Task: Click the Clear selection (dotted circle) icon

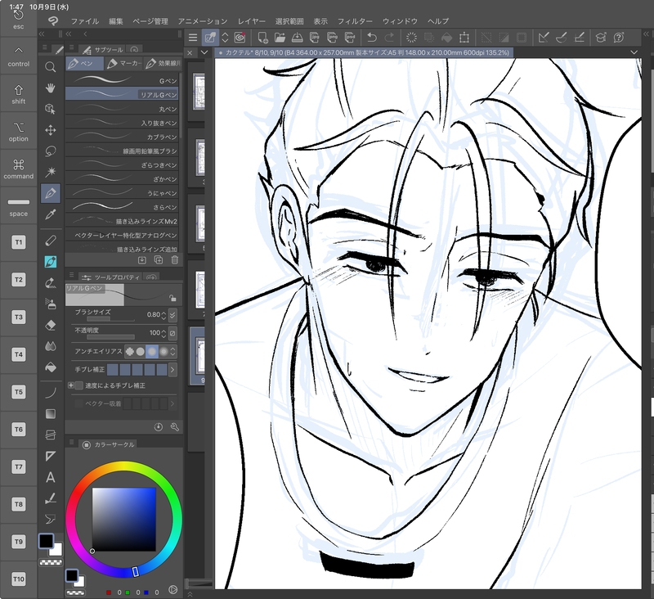Action: [411, 38]
